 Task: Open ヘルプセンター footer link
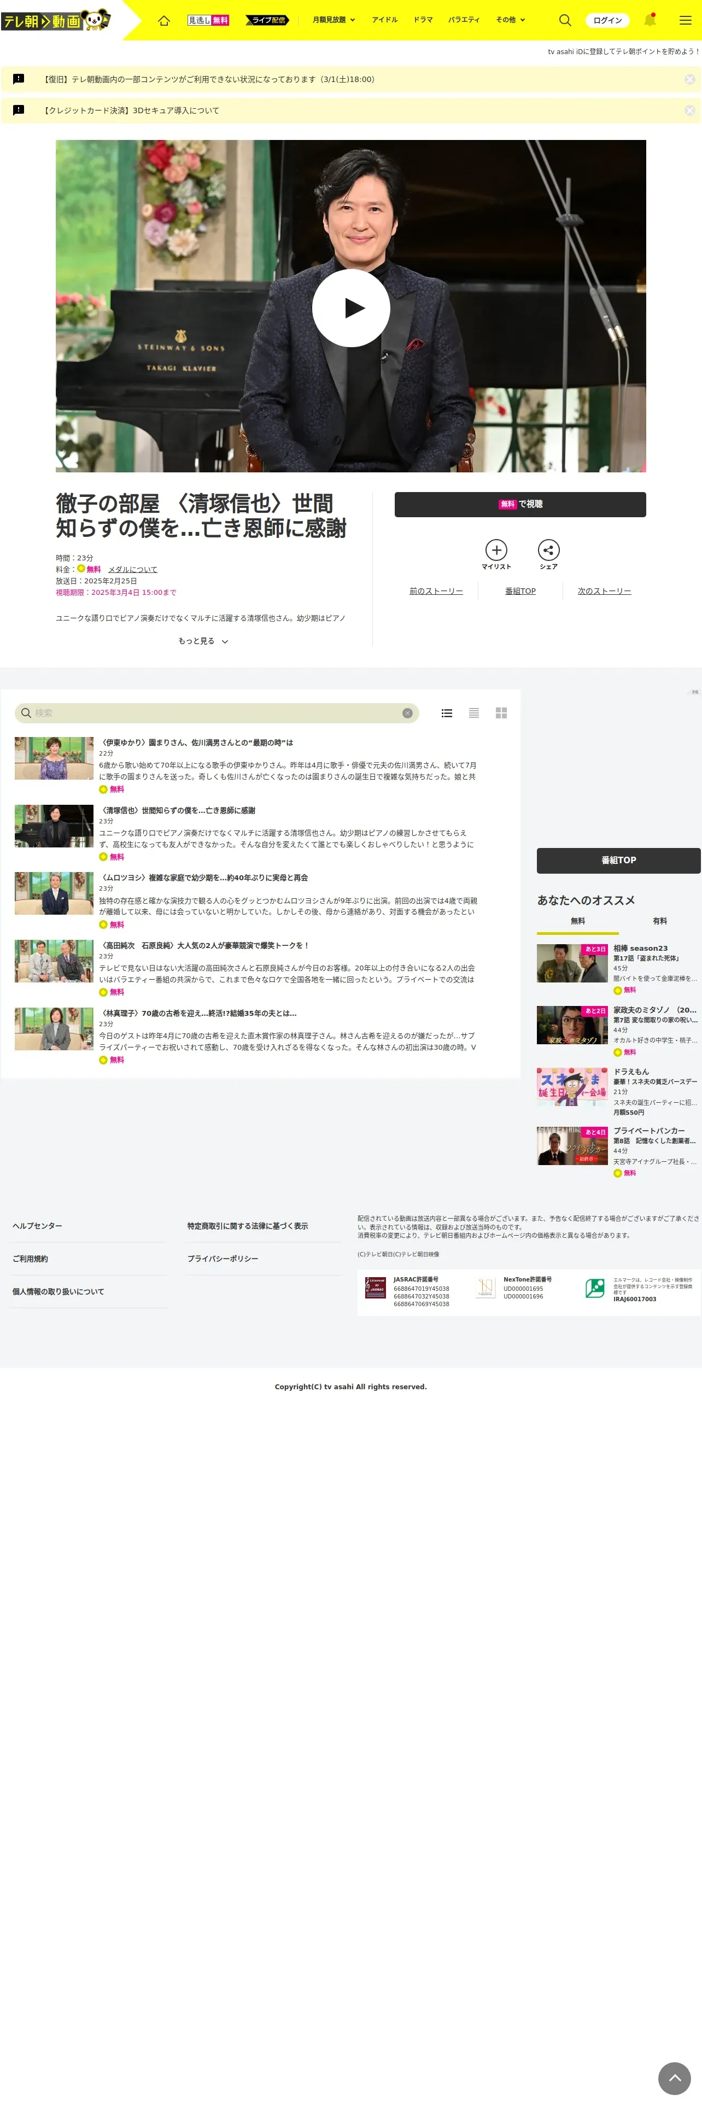coord(37,1226)
